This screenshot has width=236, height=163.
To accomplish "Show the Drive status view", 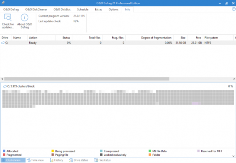I will click(x=79, y=160).
